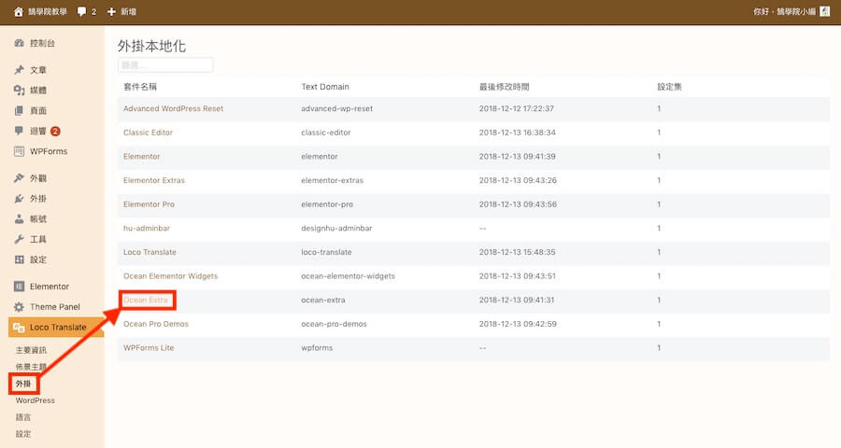This screenshot has width=841, height=448.
Task: Open Advanced WordPress Reset plugin link
Action: pos(173,108)
